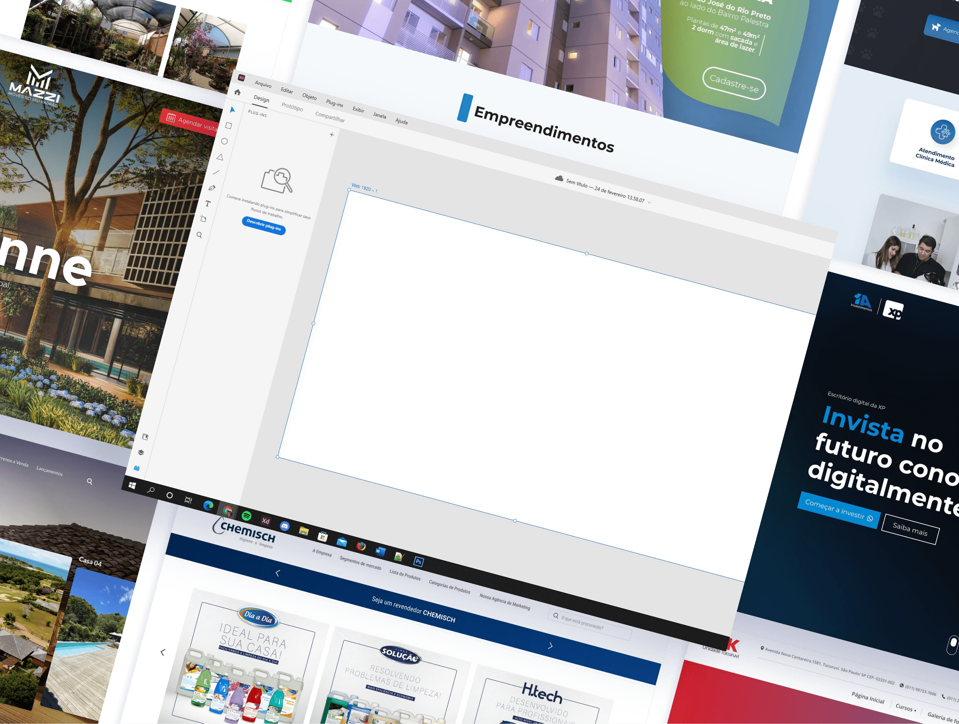Select the Pen tool in XD toolbar

(x=212, y=188)
